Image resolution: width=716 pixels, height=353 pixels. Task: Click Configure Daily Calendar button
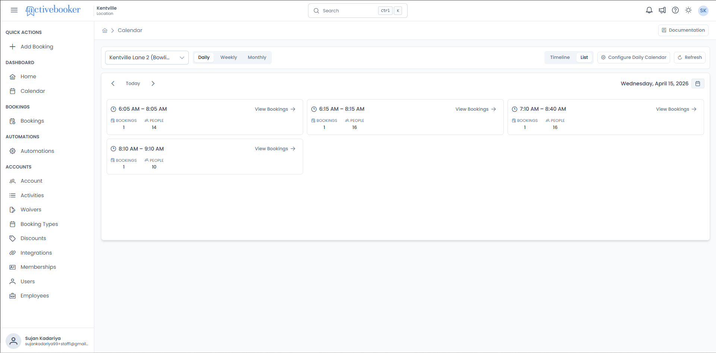click(x=634, y=57)
